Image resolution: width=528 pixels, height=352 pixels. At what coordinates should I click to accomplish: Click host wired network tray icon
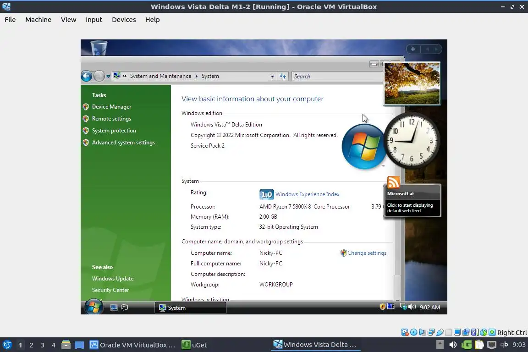[x=492, y=345]
